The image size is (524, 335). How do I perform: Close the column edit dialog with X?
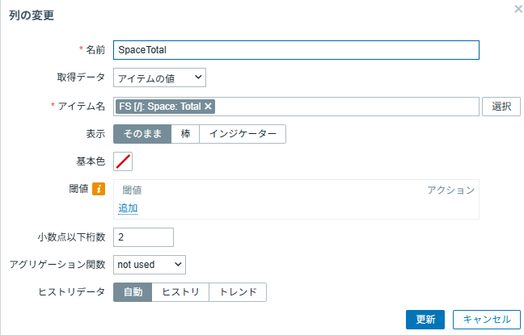pos(518,9)
